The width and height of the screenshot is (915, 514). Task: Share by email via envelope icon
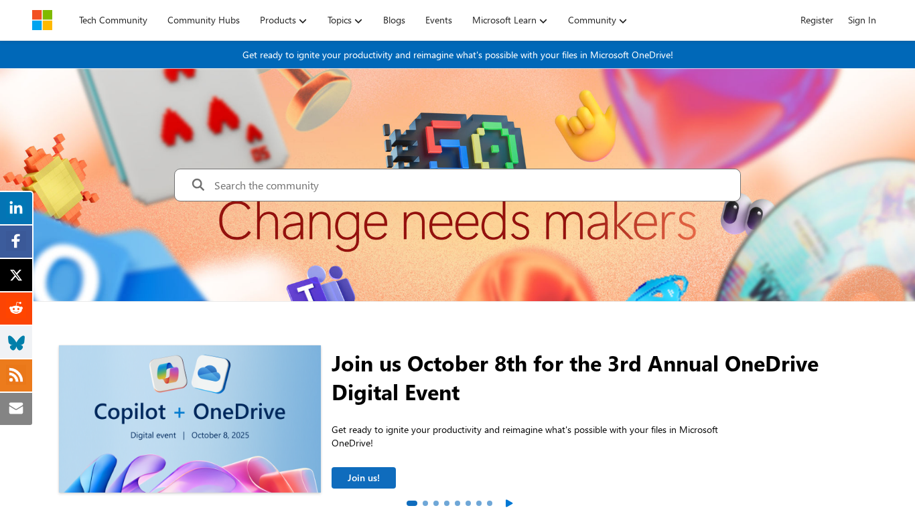pyautogui.click(x=16, y=409)
